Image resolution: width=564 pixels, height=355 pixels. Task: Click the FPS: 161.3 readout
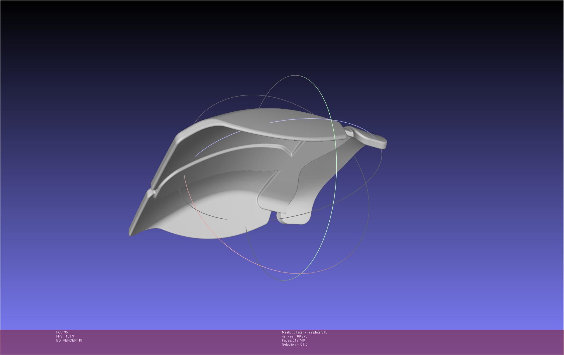[65, 336]
